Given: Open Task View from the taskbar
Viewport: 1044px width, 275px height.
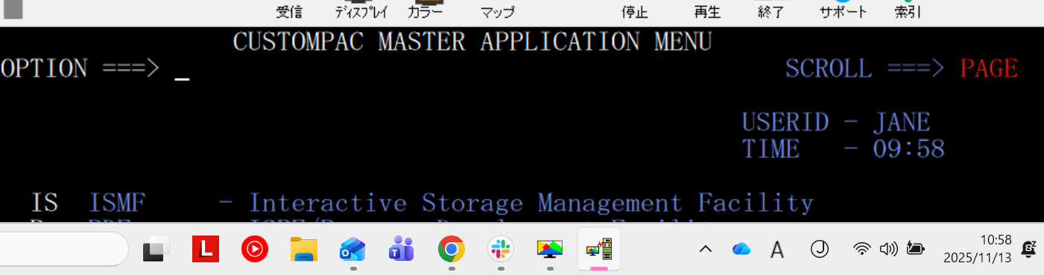Looking at the screenshot, I should [156, 250].
